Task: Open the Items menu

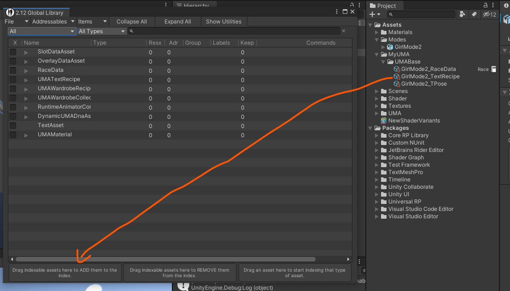Action: [93, 22]
